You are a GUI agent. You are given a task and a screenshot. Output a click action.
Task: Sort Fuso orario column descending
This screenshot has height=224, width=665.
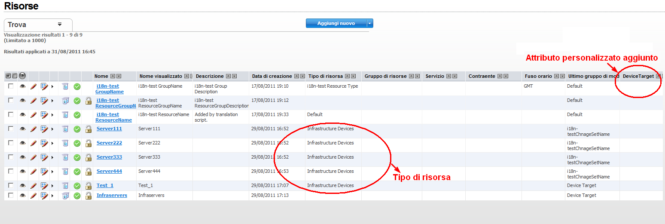[562, 76]
